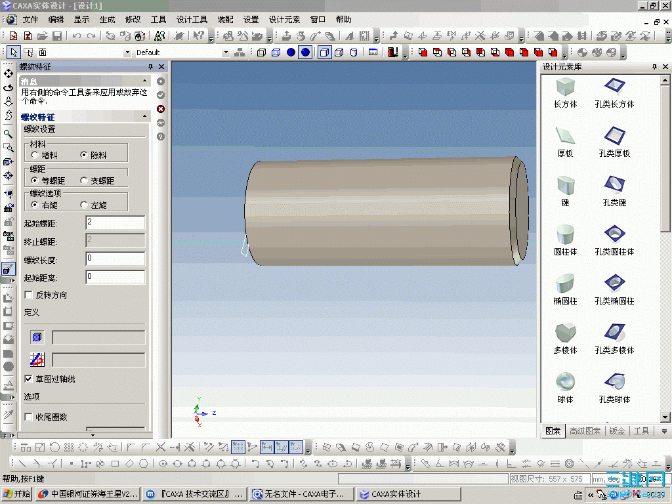Select the 孔类长方体 hole block element

coord(614,93)
